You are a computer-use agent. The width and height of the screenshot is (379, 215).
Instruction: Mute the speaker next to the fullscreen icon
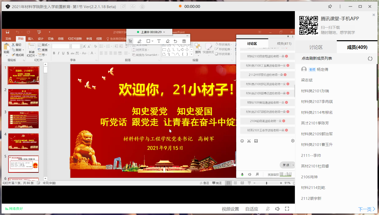(277, 209)
